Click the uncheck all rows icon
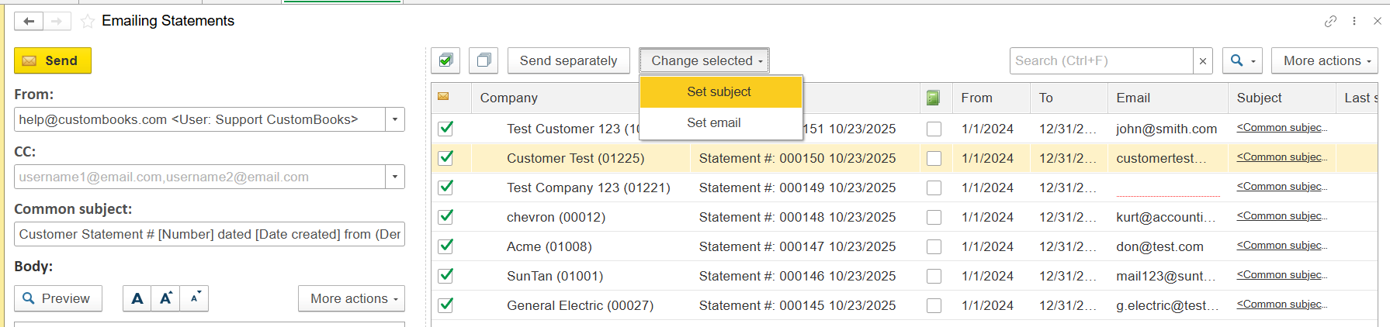 pyautogui.click(x=484, y=60)
